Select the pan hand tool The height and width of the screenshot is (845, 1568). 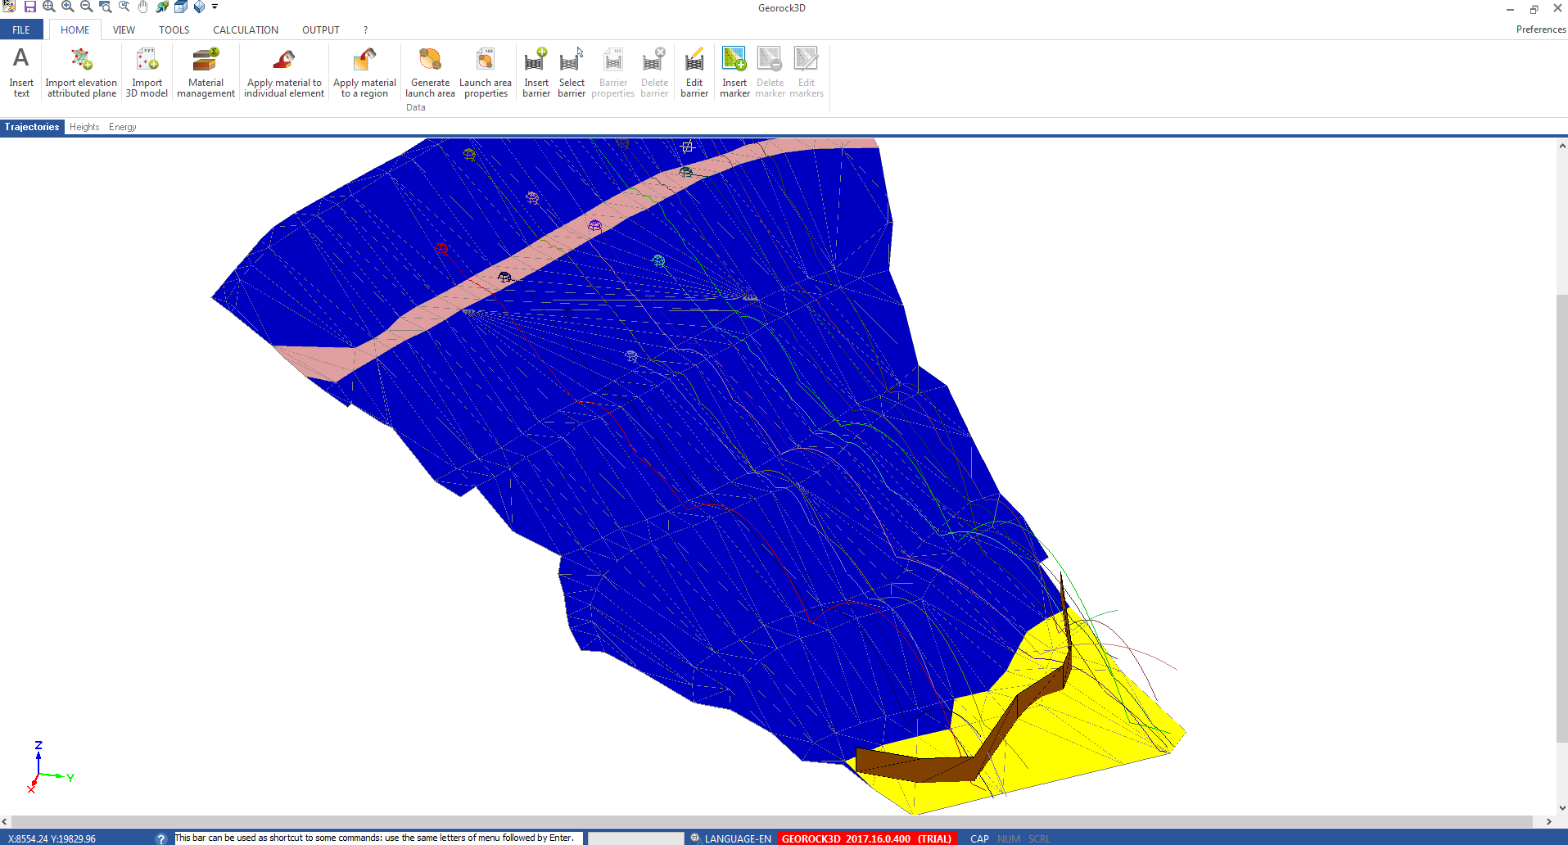click(142, 7)
